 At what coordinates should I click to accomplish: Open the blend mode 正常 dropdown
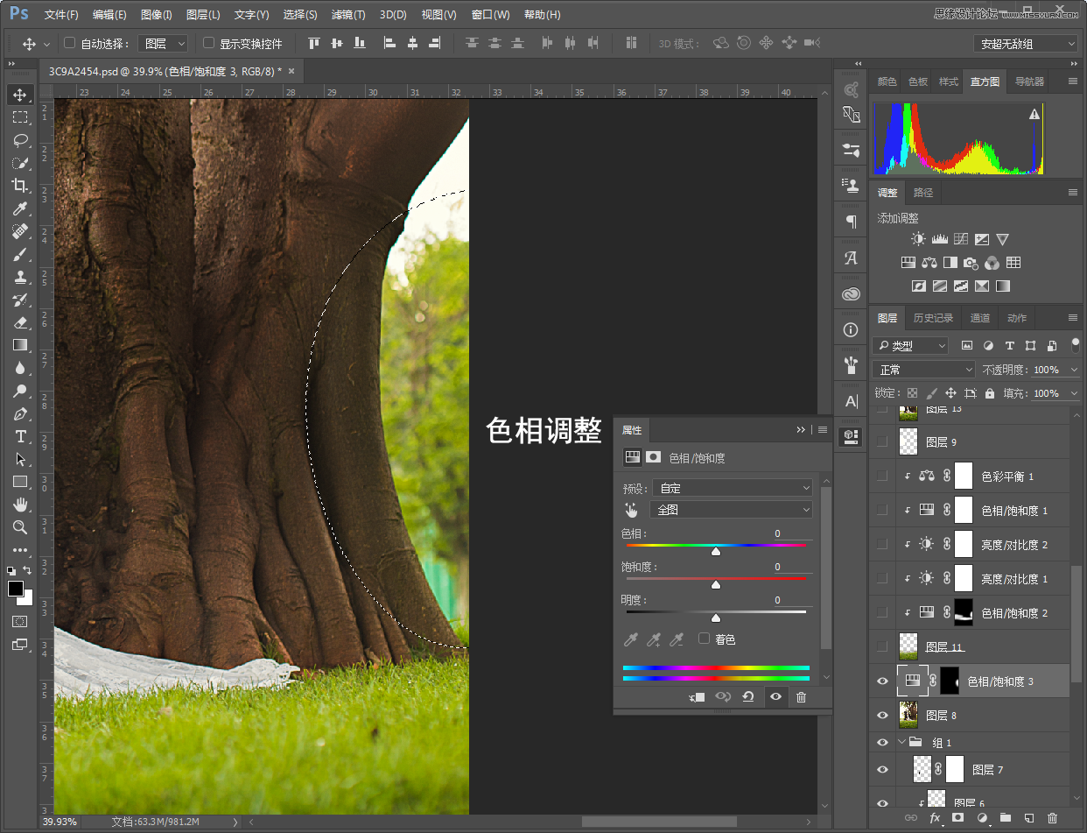923,370
